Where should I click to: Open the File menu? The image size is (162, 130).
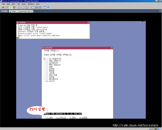[4, 4]
